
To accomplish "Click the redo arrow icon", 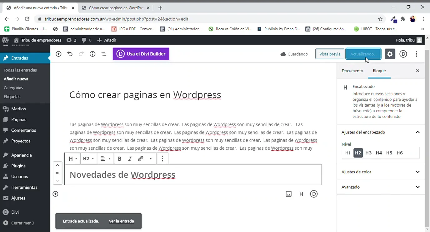I will 81,54.
